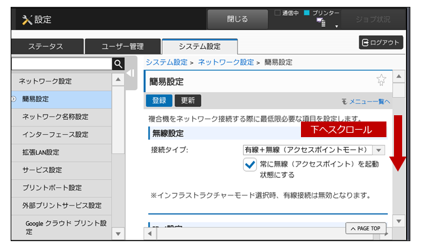Screen dimensions: 421x248
Task: Switch to the ユーザー管理 tab
Action: (123, 46)
